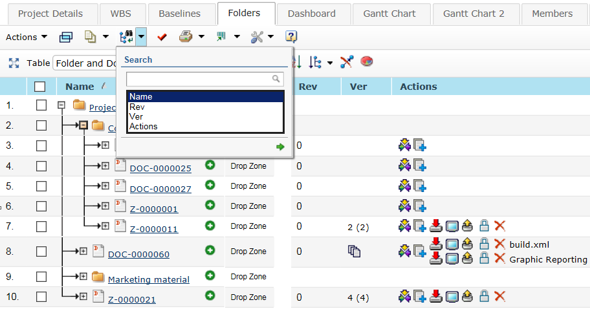Open the wrench tools dropdown arrow
The width and height of the screenshot is (590, 311).
point(270,37)
